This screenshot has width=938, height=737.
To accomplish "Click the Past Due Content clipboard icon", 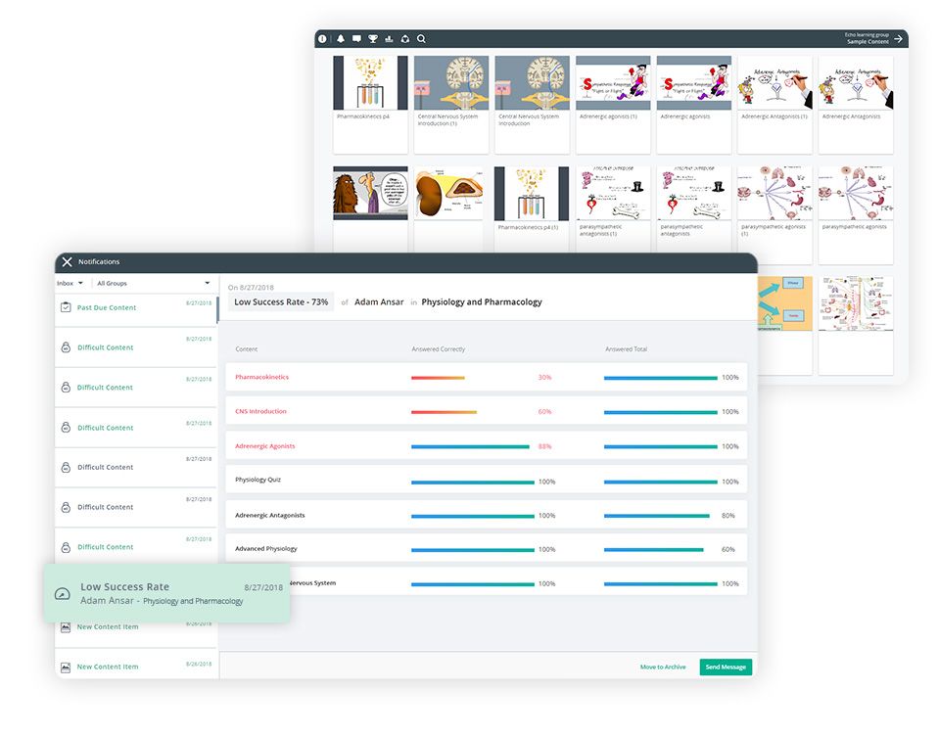I will tap(66, 307).
